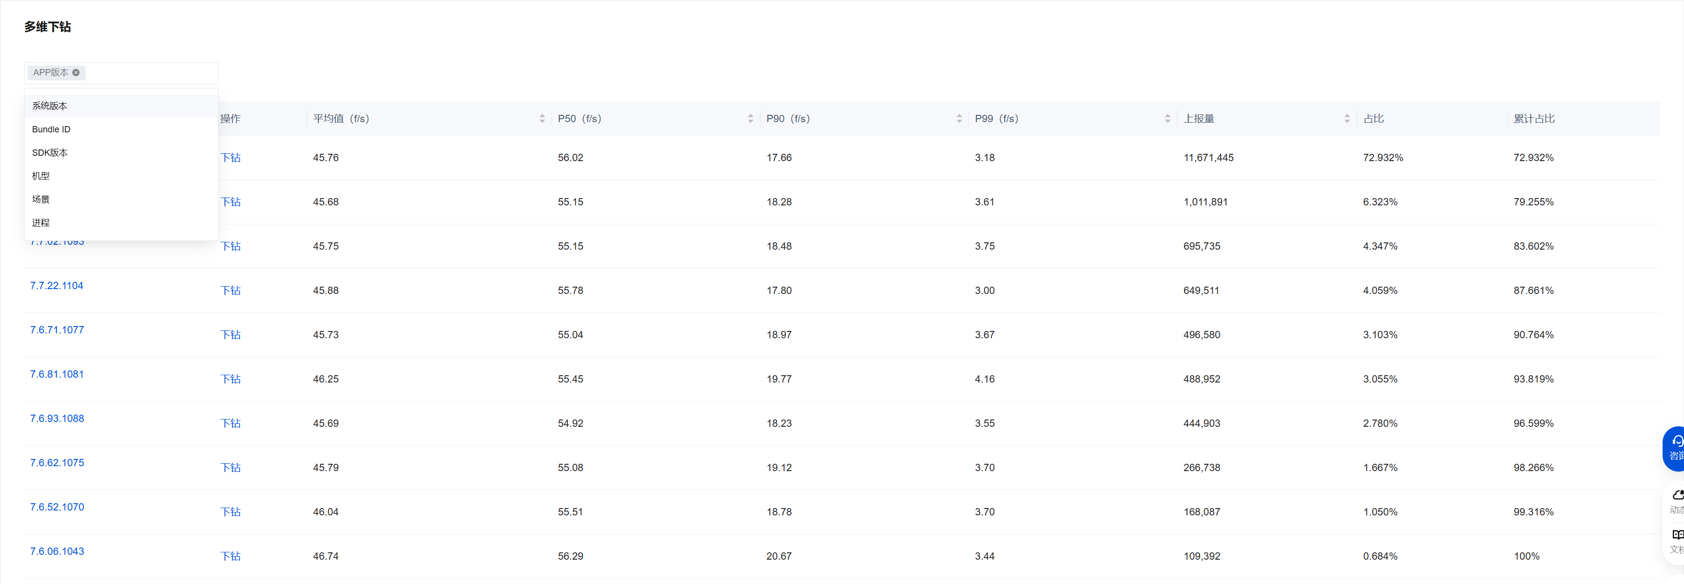Open version link 7.6.06.1043
This screenshot has width=1684, height=584.
coord(57,551)
